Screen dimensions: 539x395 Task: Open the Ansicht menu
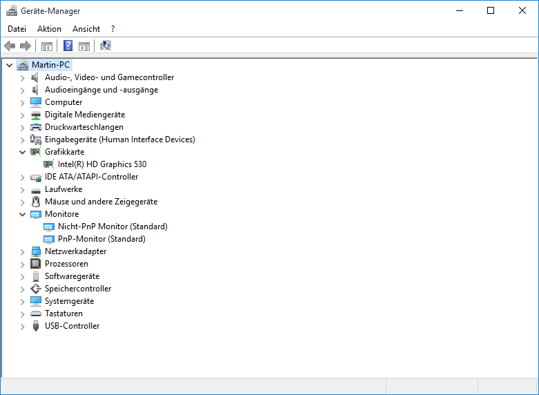tap(86, 29)
